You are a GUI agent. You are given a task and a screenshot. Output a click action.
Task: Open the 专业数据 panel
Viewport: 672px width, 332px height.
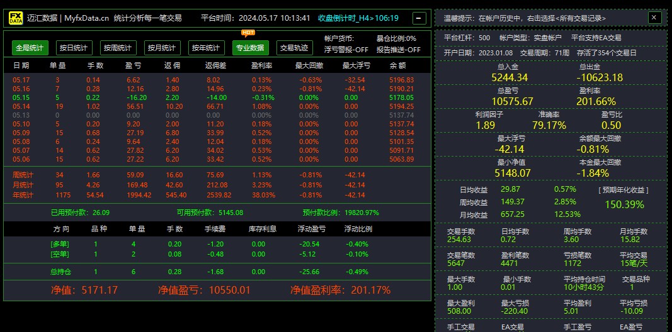coord(251,48)
